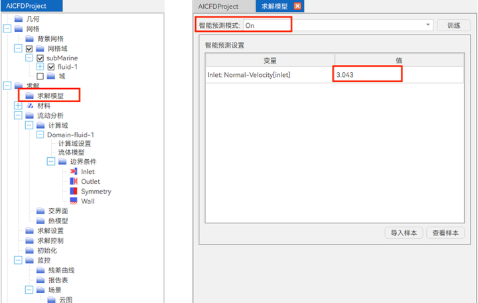Click the 云图 folder icon
Screen dimensions: 478x303
(x=52, y=300)
